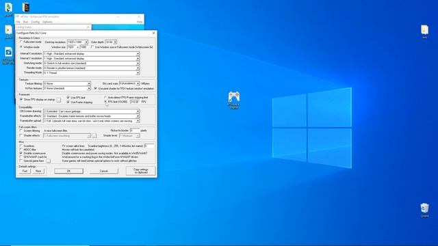
Task: Close the Configure Pete GL2 Core dialog
Action: (x=153, y=33)
